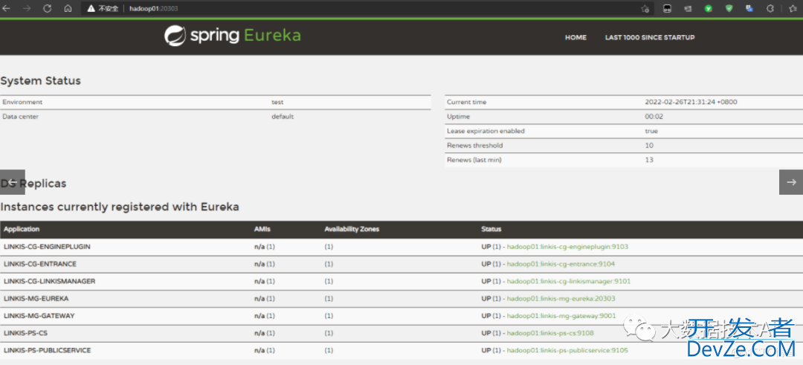Click the Application column header
This screenshot has width=803, height=365.
point(22,230)
